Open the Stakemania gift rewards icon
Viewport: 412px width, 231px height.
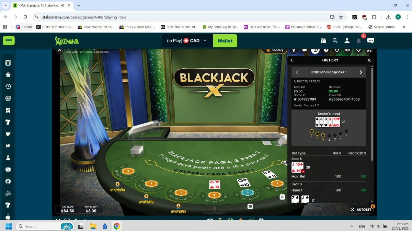(323, 41)
